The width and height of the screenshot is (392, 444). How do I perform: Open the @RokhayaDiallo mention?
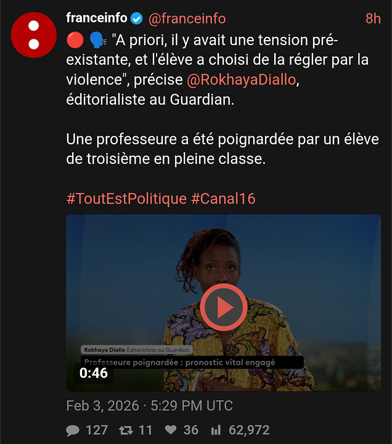coord(242,80)
